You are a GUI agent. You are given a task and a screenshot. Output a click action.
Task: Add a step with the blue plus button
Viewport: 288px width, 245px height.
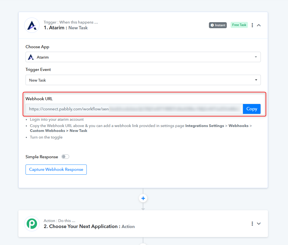click(x=143, y=198)
